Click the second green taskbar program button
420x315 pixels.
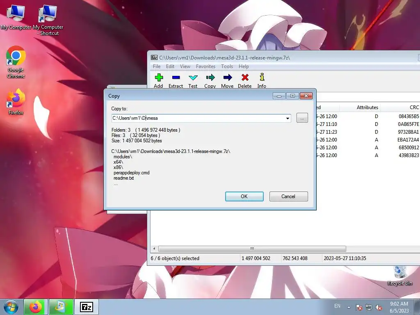point(61,307)
